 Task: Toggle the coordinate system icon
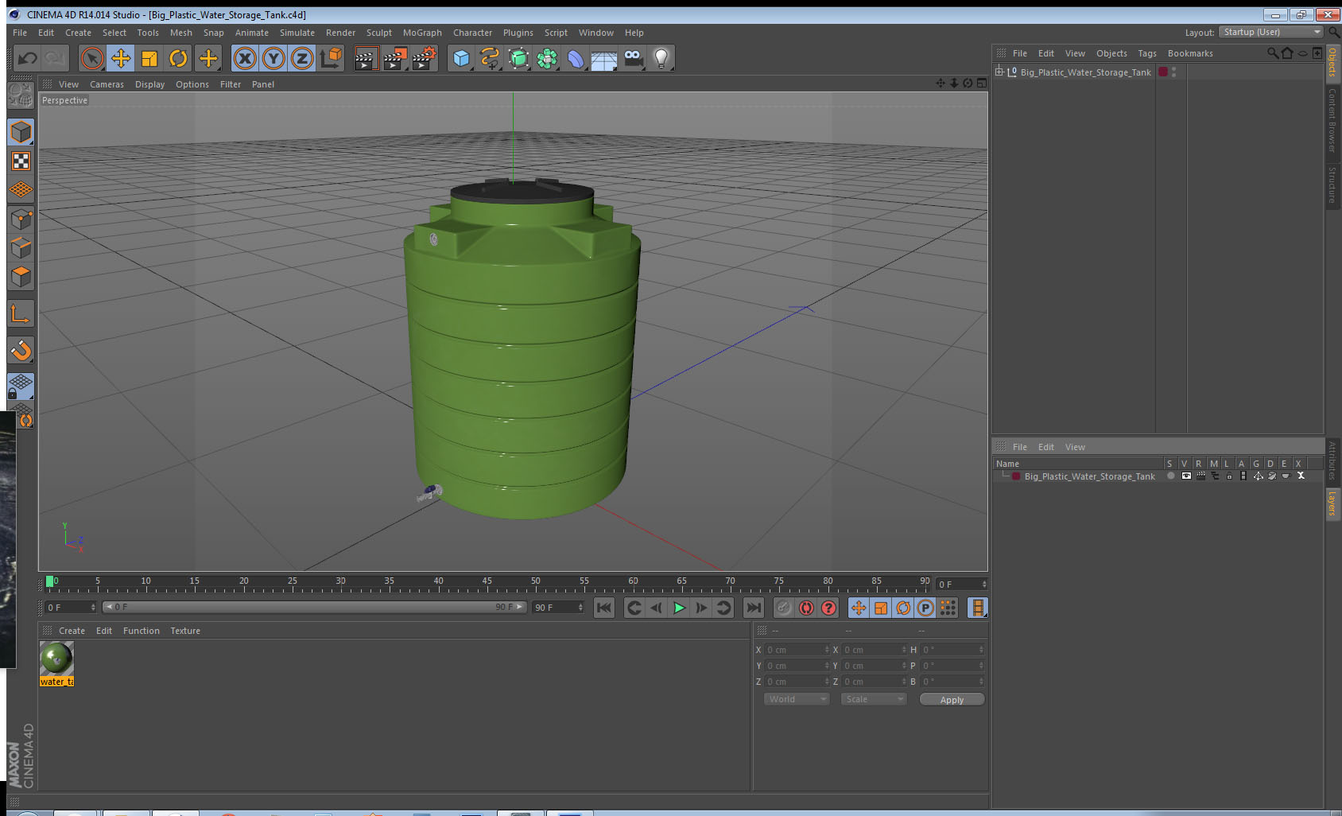coord(331,58)
